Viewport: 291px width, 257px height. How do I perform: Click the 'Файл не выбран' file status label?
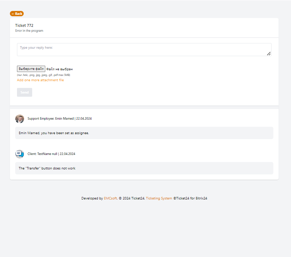[59, 69]
